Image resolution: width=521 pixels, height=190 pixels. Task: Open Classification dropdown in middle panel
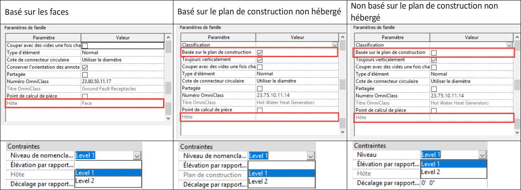tap(334, 45)
